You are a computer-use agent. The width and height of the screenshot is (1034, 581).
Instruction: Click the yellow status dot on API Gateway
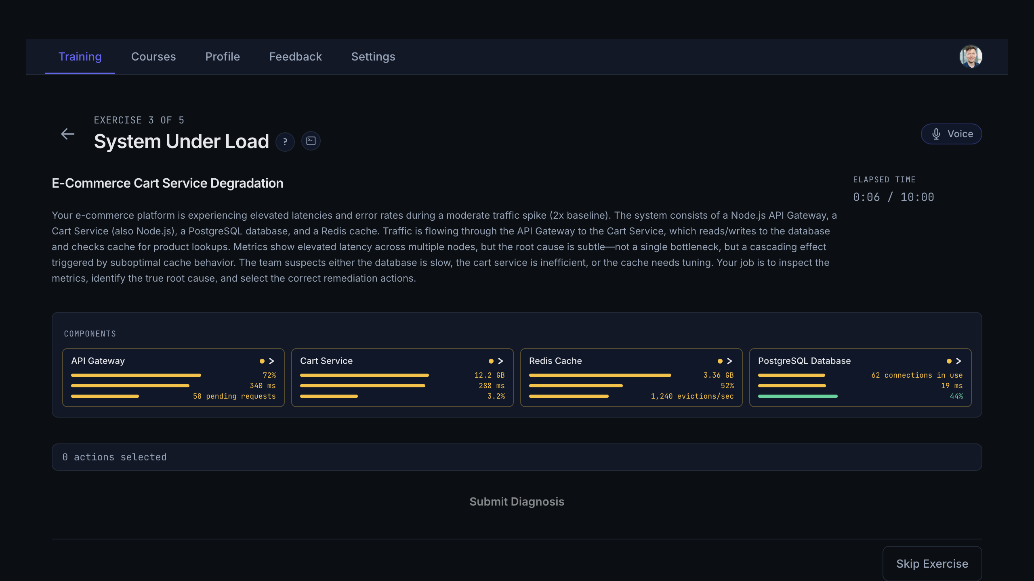click(x=261, y=361)
